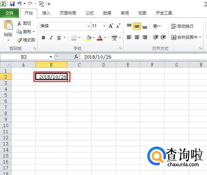Apply the borders icon to the cell

74,38
